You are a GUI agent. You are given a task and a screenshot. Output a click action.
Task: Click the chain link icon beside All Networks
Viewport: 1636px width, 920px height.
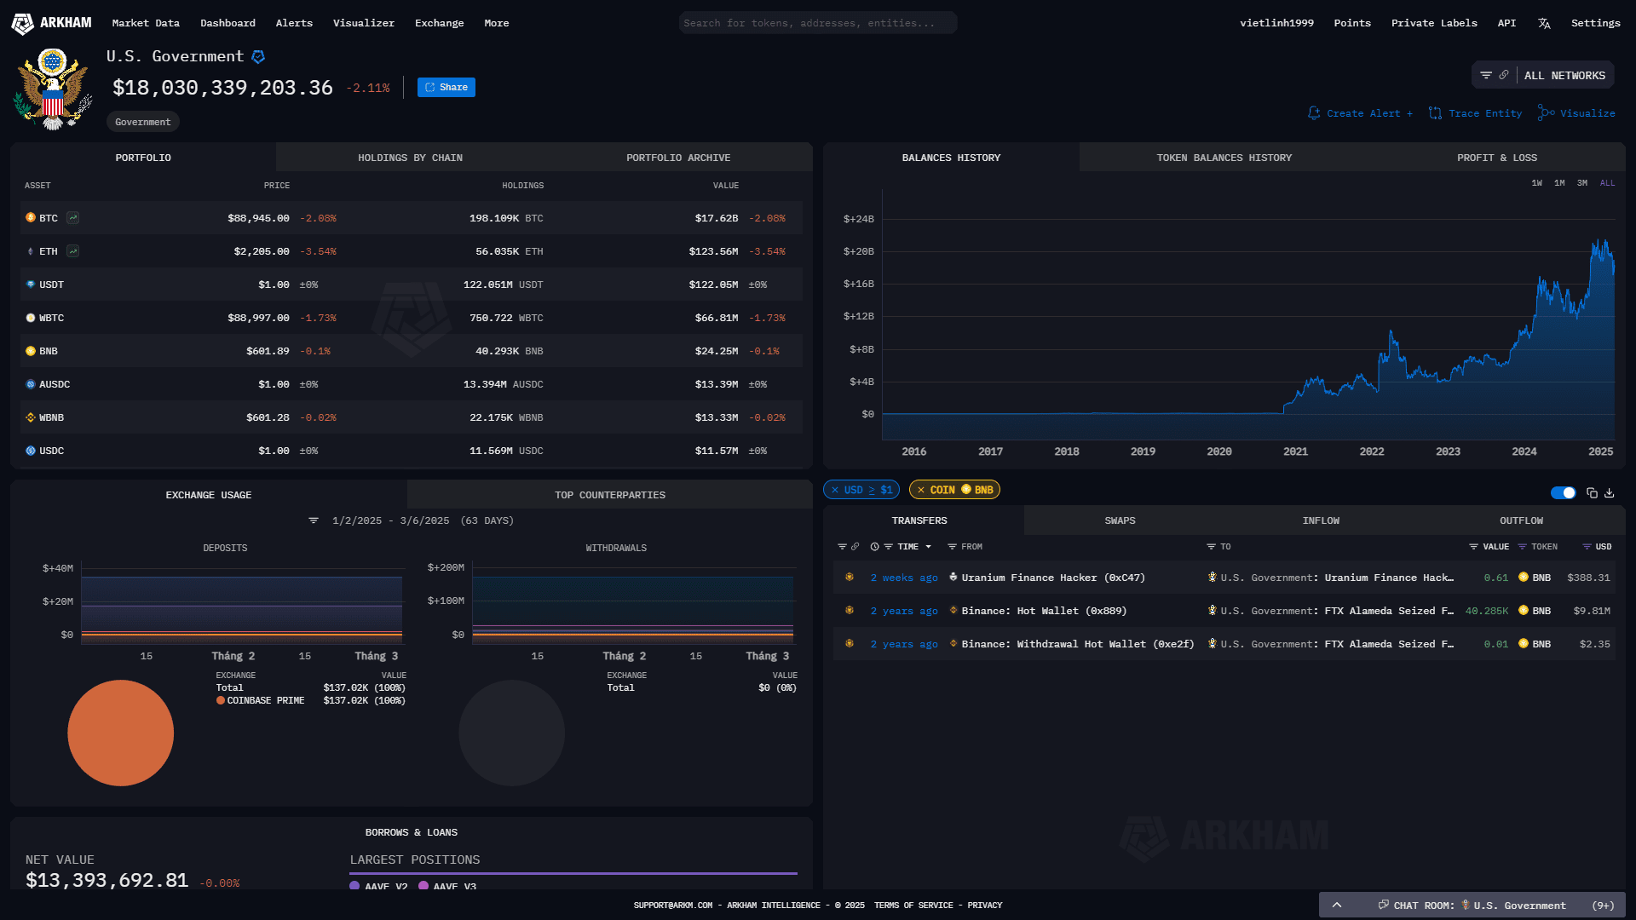pos(1504,75)
